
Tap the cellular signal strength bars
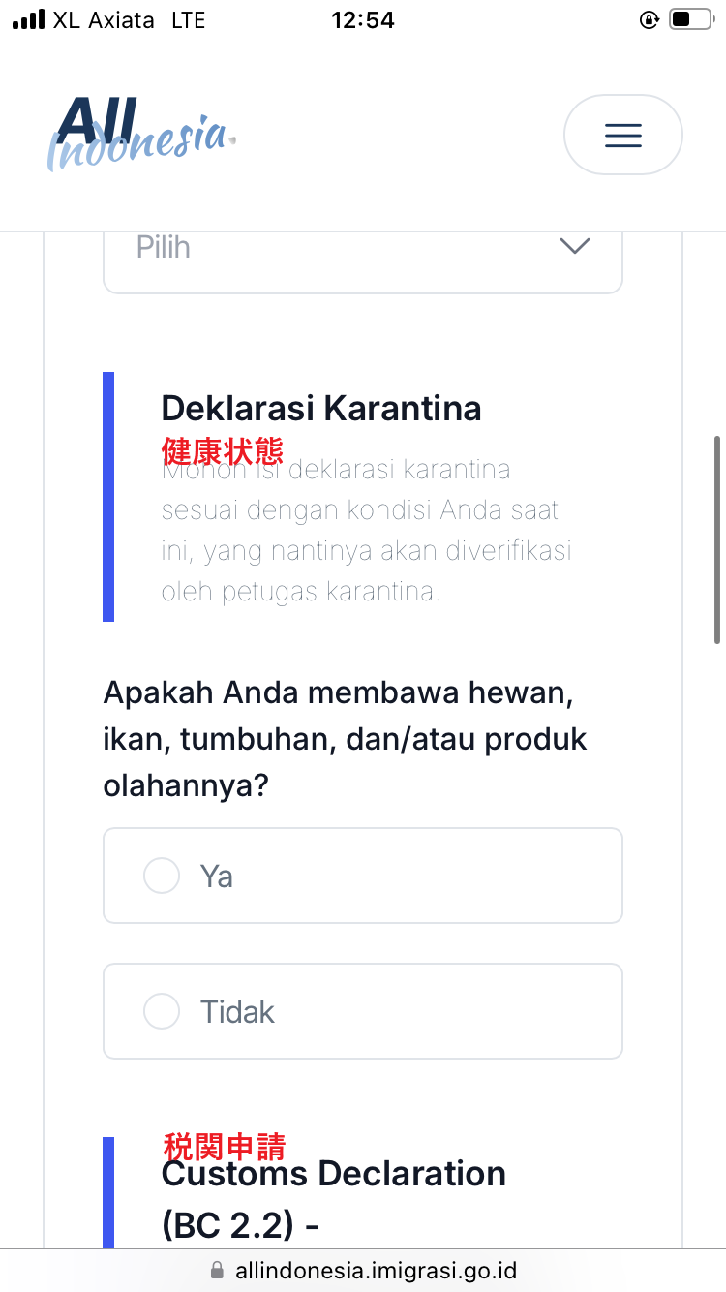click(x=28, y=19)
